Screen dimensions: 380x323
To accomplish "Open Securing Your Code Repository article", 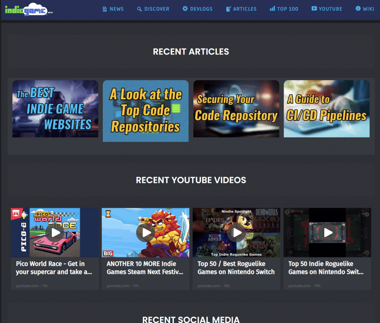I will coord(236,109).
